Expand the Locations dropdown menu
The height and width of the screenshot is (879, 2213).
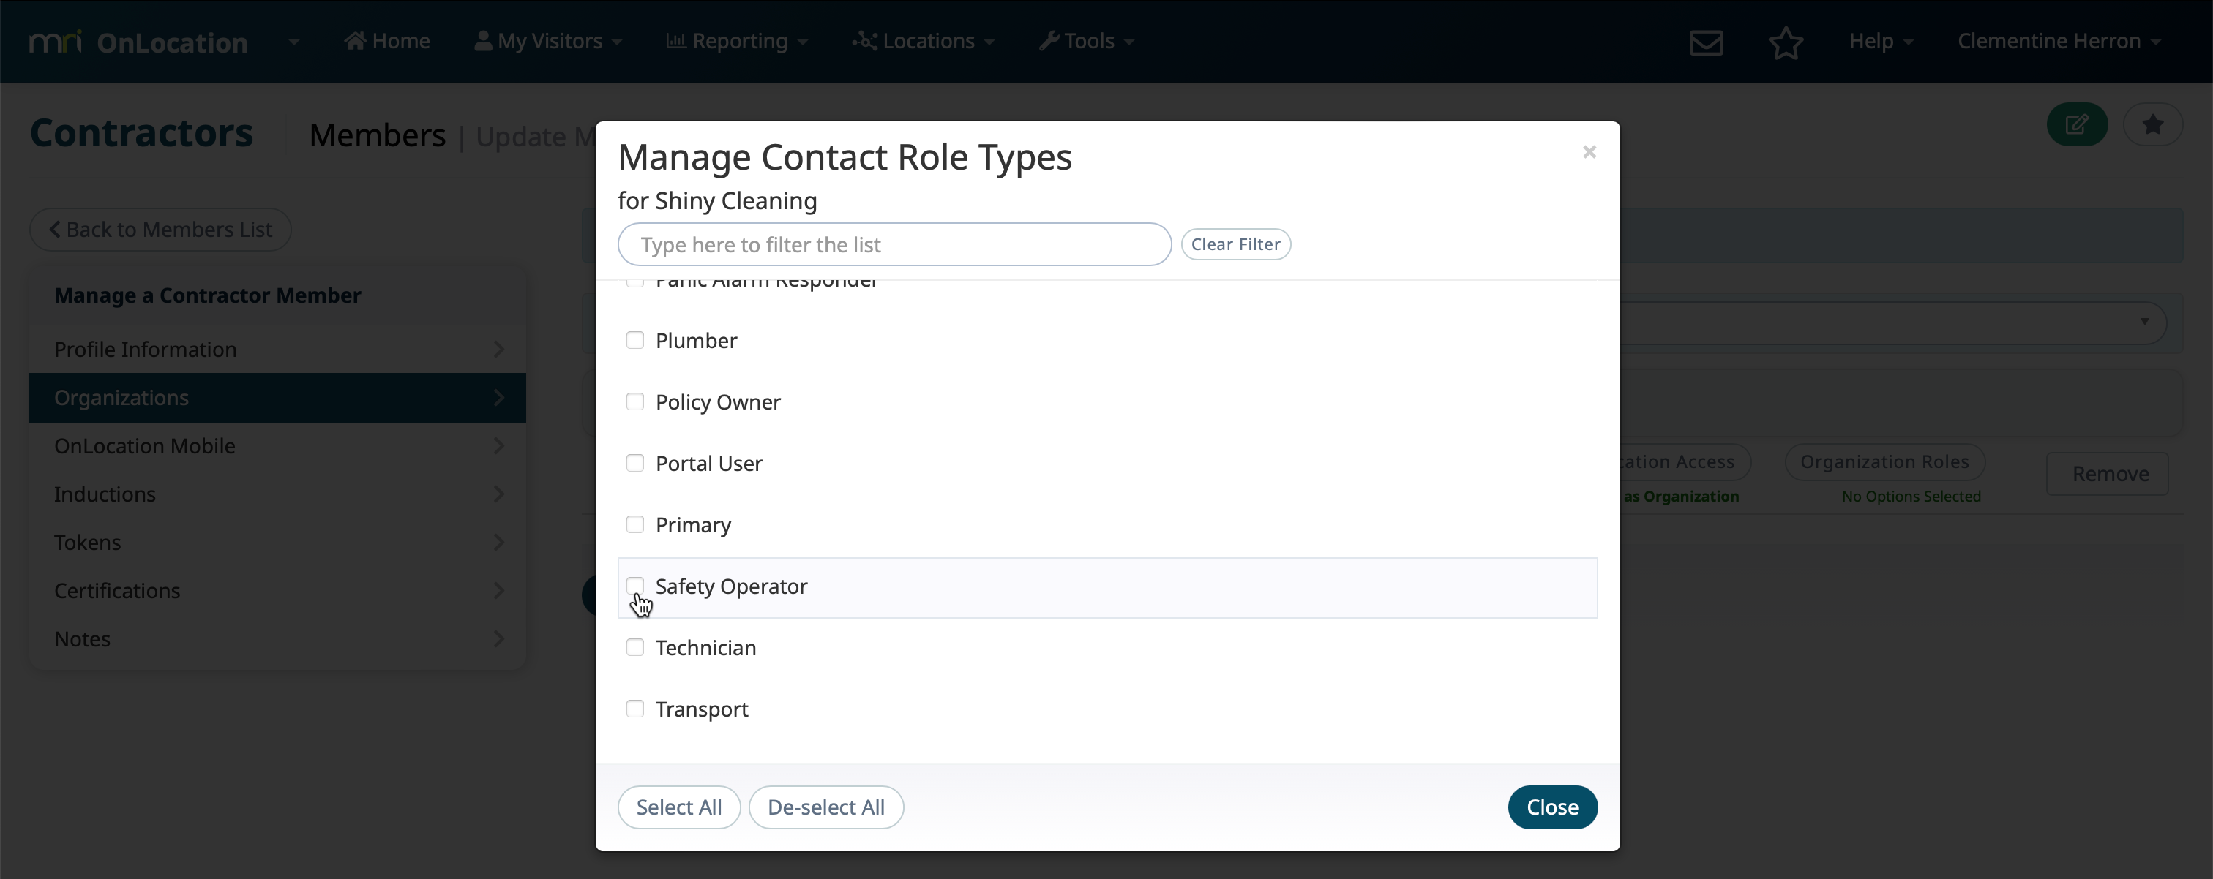tap(923, 41)
